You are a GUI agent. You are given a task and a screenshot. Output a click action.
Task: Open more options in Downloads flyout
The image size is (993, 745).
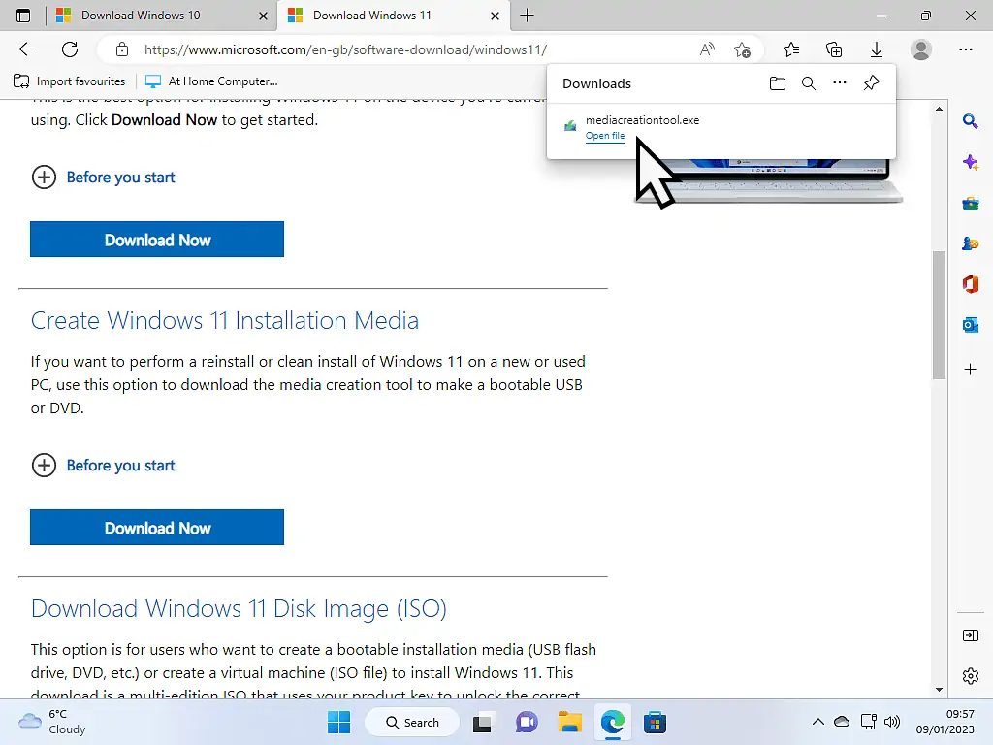[x=840, y=83]
